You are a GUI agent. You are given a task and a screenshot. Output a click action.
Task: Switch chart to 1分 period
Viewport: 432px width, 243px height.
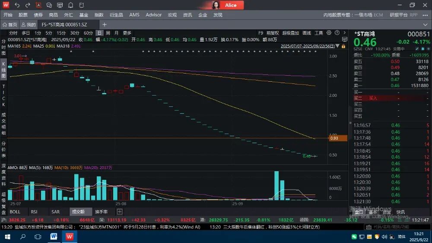(38, 33)
